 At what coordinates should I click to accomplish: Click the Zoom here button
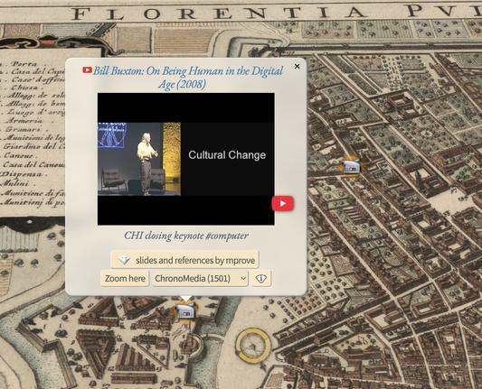[x=125, y=279]
